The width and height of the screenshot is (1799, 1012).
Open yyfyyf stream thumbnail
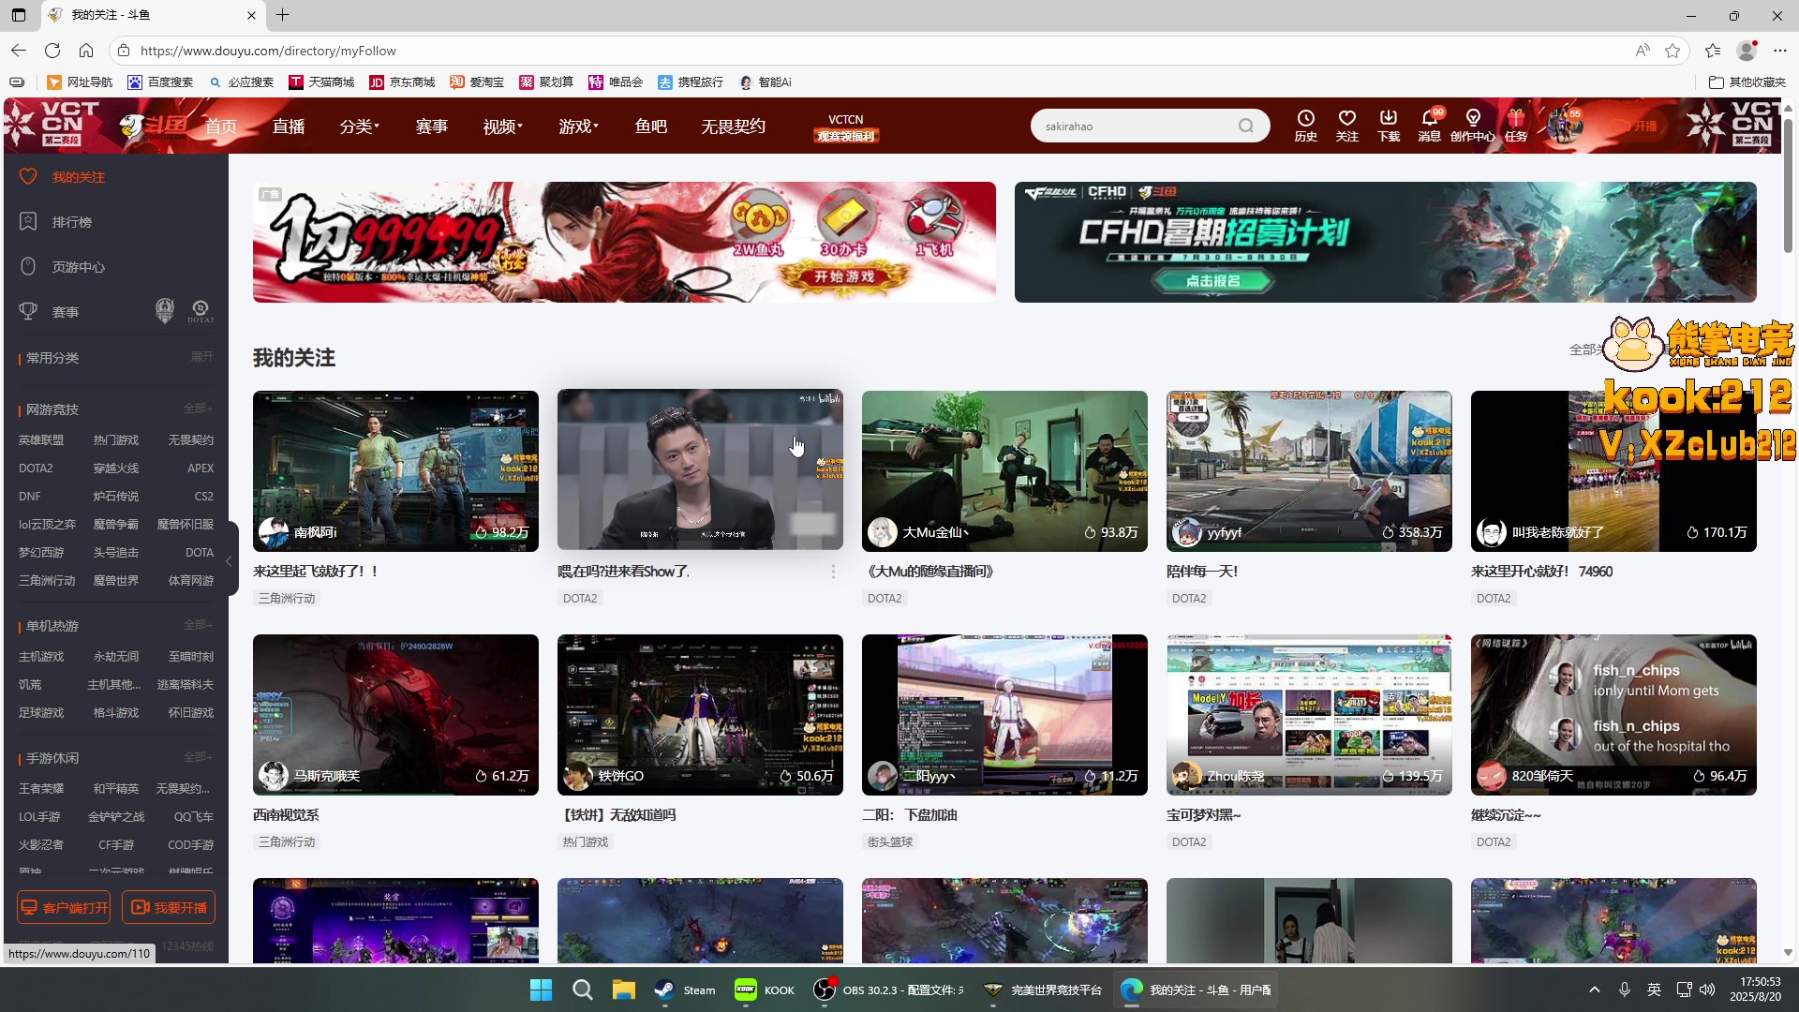click(1309, 470)
